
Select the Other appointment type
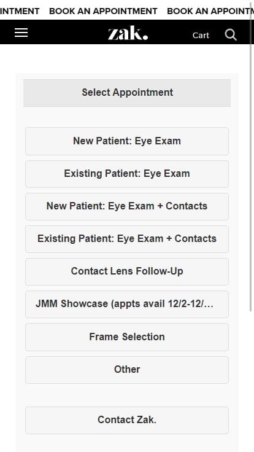click(x=127, y=370)
